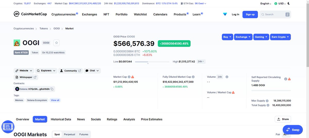Switch to Historical Data tab
This screenshot has width=309, height=138.
61,119
